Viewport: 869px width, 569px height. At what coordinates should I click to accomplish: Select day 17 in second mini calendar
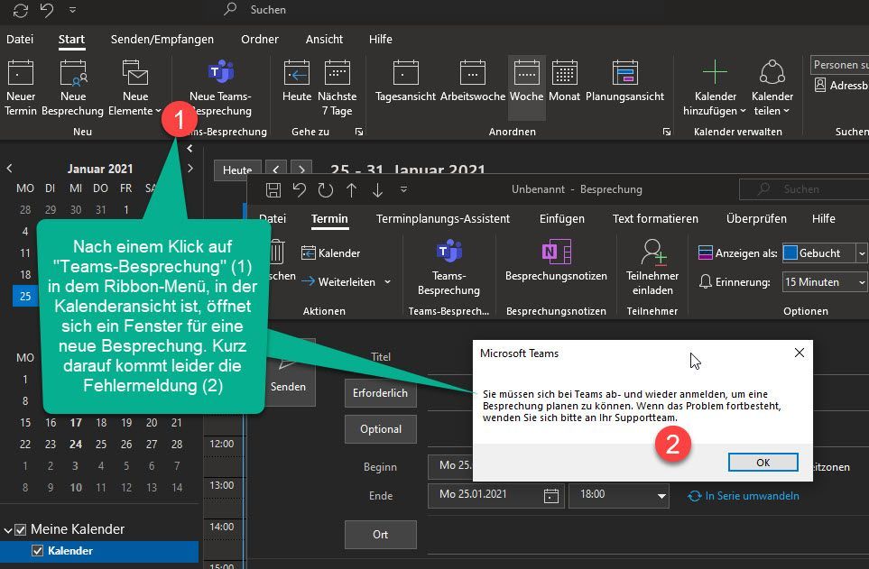point(76,423)
